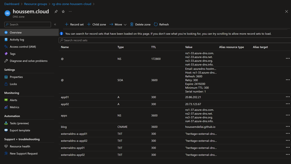Image resolution: width=291 pixels, height=164 pixels.
Task: Select the blog record name
Action: [64, 127]
